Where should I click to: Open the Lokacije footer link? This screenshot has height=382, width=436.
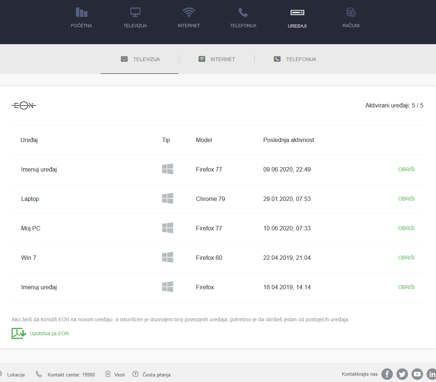pos(16,375)
